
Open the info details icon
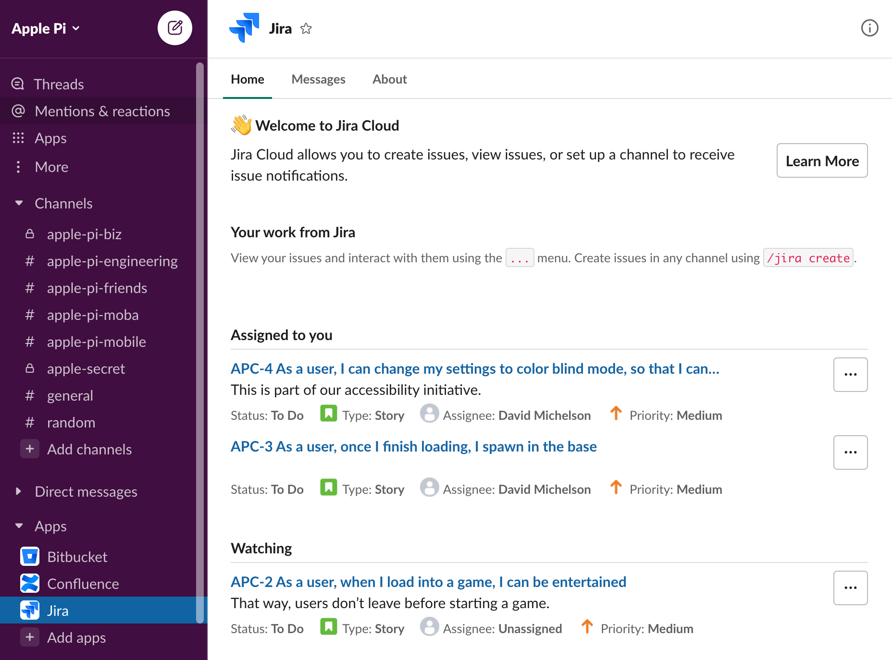[869, 28]
